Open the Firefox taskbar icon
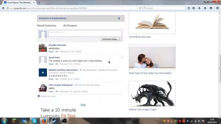The width and height of the screenshot is (221, 124). 45,121
